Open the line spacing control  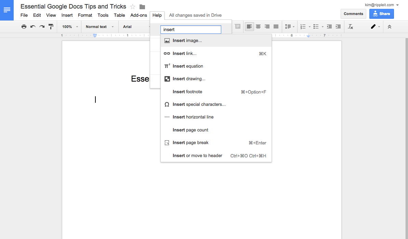(290, 27)
